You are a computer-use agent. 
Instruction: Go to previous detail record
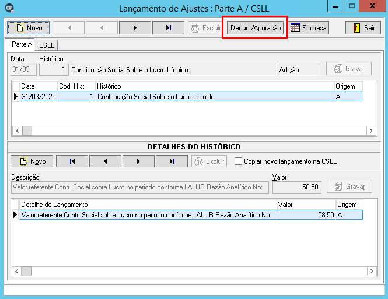click(105, 161)
